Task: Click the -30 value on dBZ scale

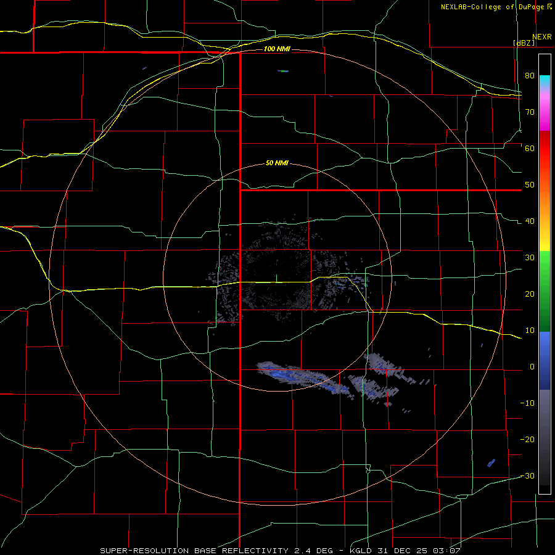Action: coord(527,475)
